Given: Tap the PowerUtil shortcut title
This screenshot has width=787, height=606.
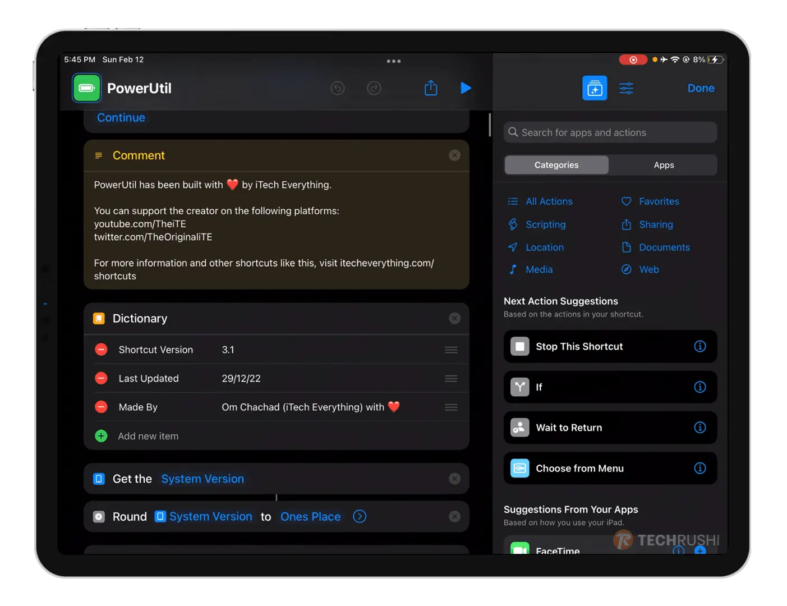Looking at the screenshot, I should click(139, 88).
